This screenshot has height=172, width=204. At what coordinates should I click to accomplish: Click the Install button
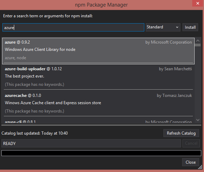point(190,27)
